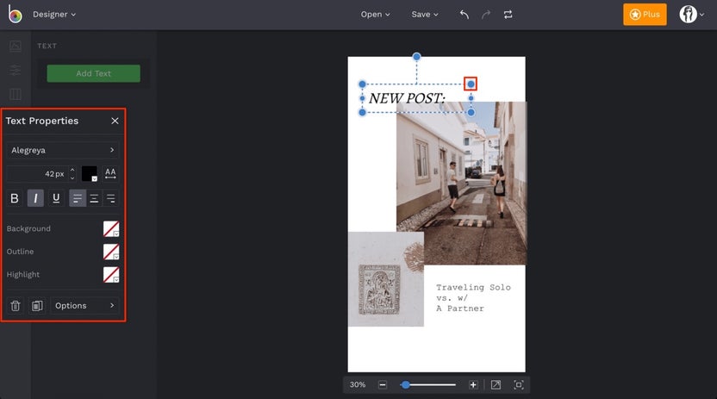The height and width of the screenshot is (399, 717).
Task: Click the reset/swap arrows icon
Action: pyautogui.click(x=508, y=15)
